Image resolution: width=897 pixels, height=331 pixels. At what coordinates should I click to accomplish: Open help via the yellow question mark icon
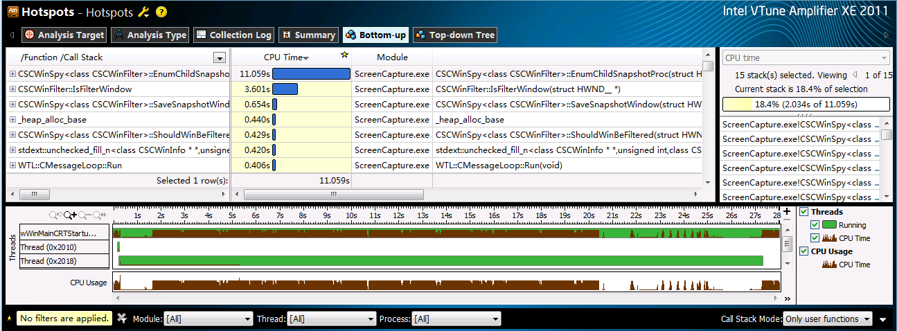[x=161, y=12]
